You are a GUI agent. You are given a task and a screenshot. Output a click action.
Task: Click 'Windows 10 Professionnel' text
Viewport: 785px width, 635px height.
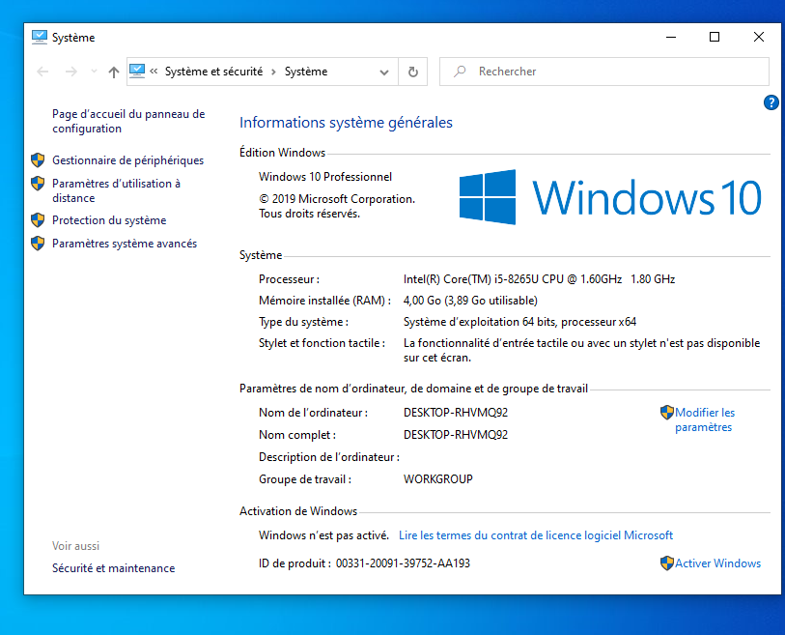pos(325,177)
